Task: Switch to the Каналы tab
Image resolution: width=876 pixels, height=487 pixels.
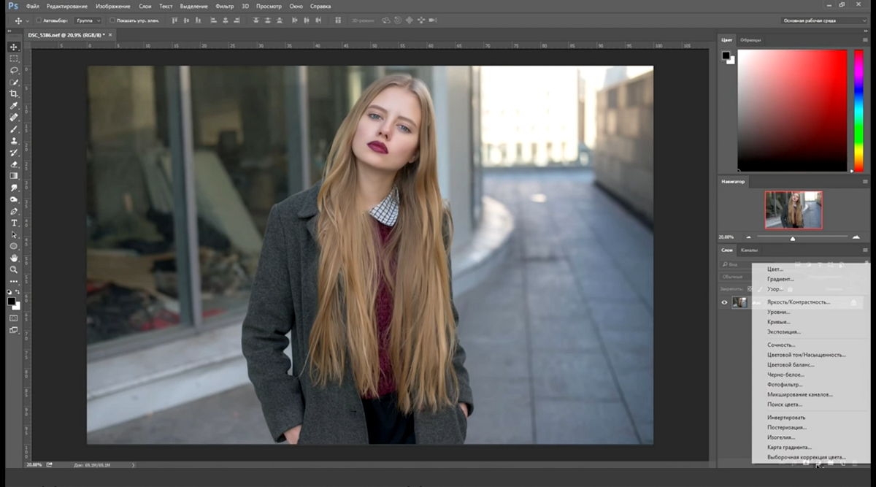Action: click(749, 250)
